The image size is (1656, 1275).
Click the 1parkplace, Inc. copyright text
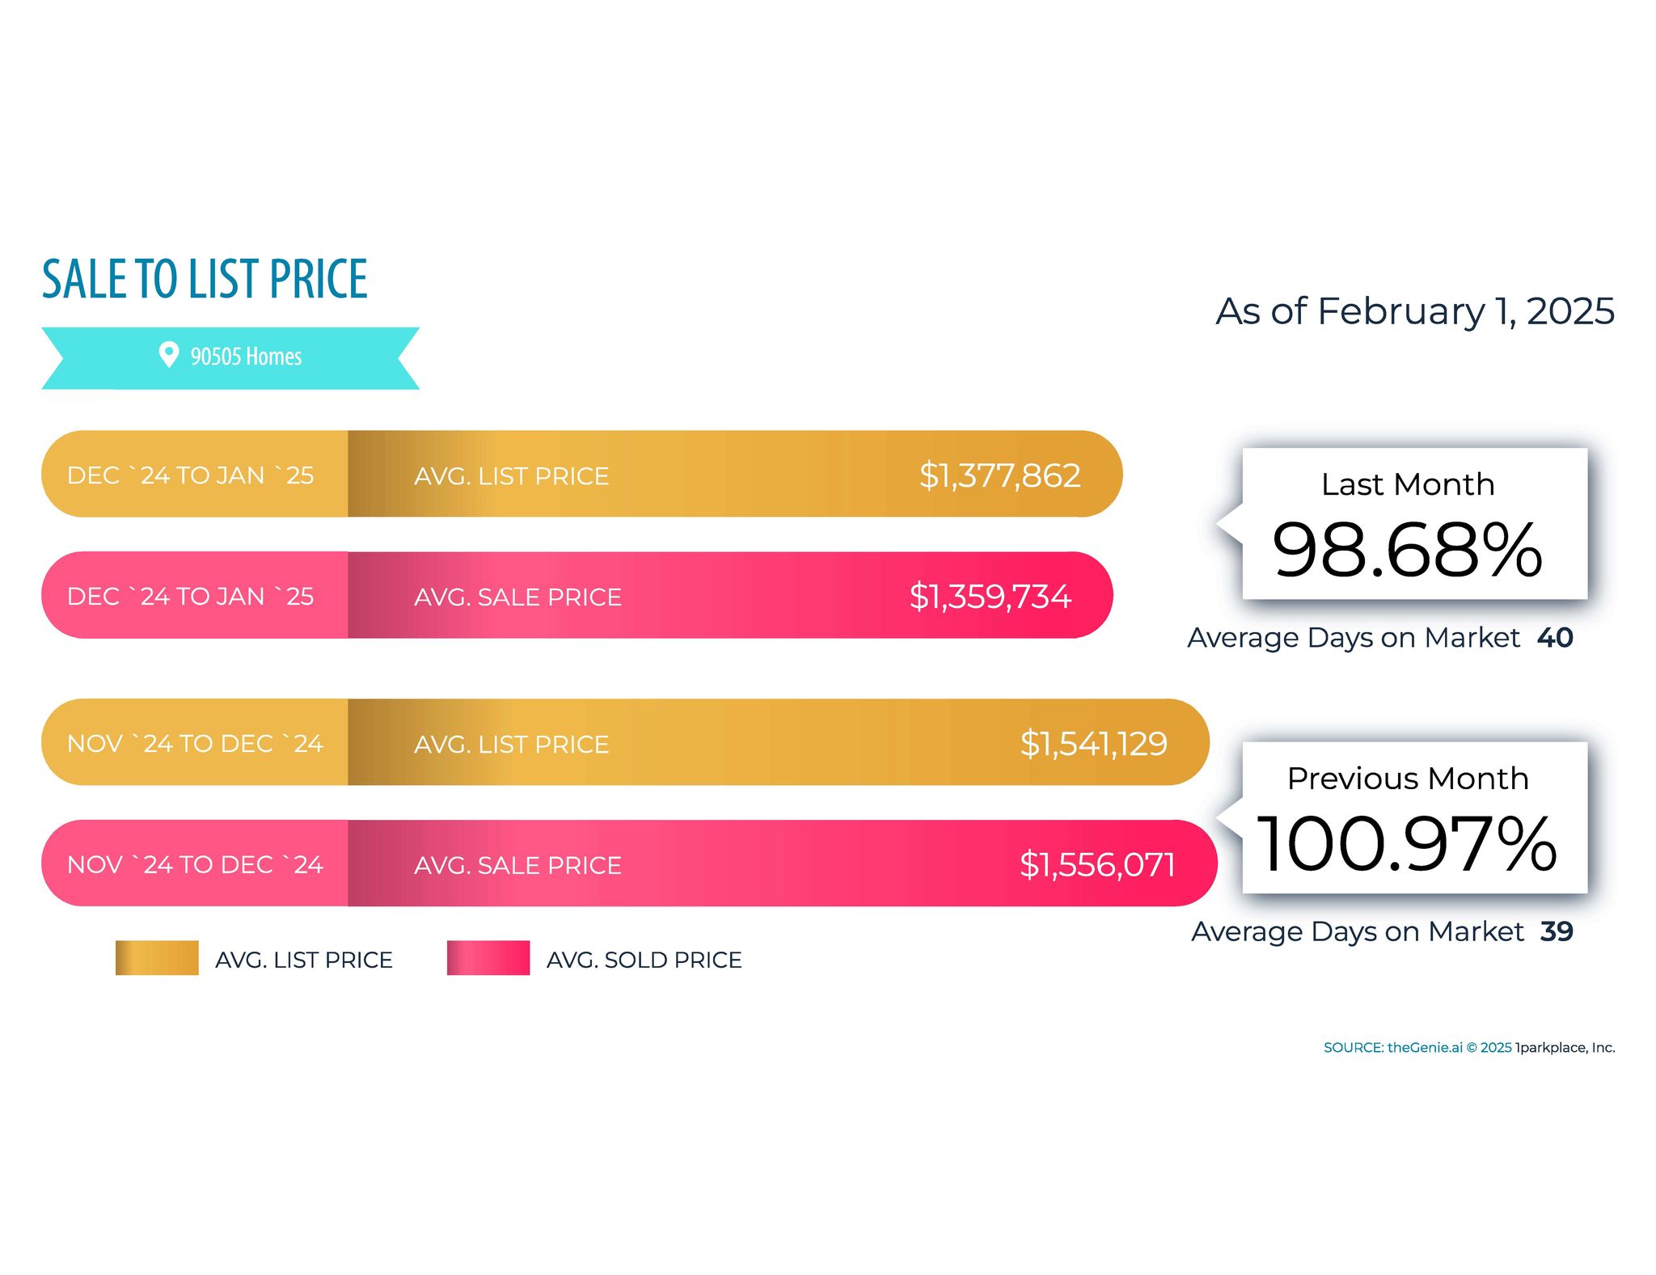pyautogui.click(x=1565, y=1048)
